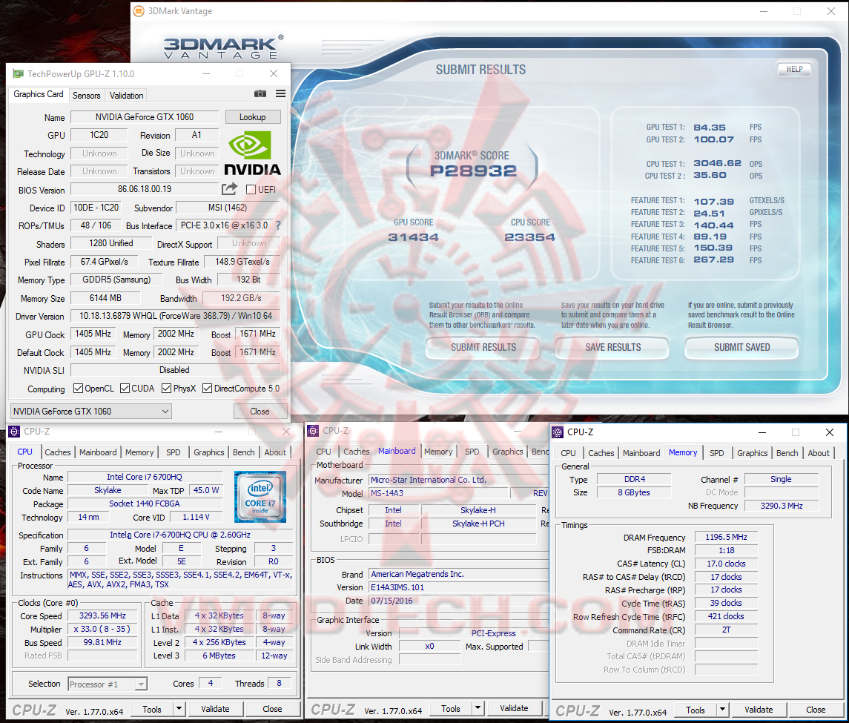Image resolution: width=849 pixels, height=723 pixels.
Task: Click the CPU score value 23354
Action: coord(529,237)
